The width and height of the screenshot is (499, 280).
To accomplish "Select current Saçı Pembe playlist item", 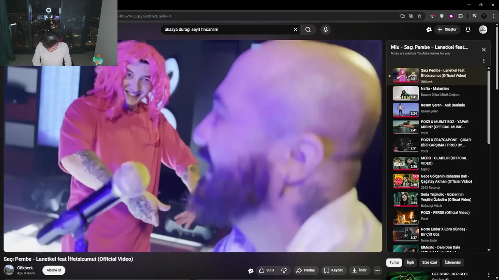I will 437,76.
